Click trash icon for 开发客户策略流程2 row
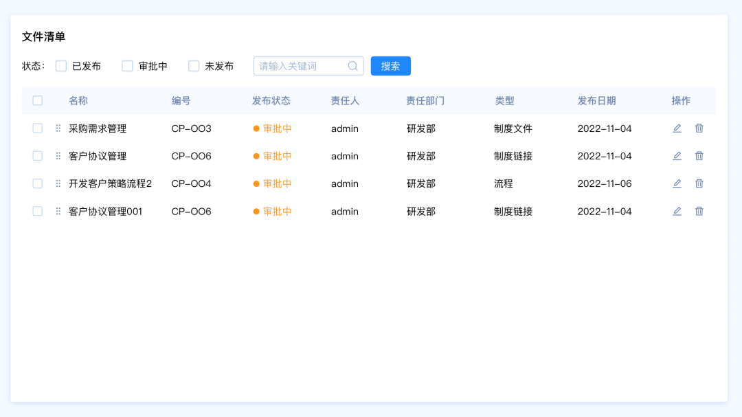This screenshot has height=417, width=742. coord(699,183)
